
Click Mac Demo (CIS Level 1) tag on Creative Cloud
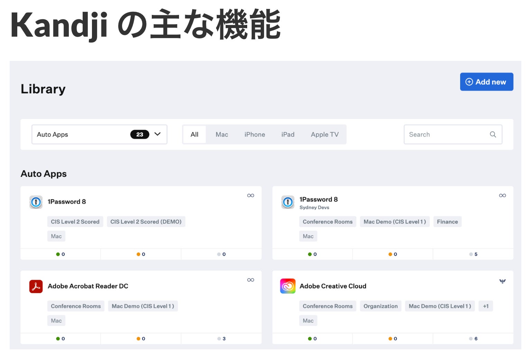(440, 306)
